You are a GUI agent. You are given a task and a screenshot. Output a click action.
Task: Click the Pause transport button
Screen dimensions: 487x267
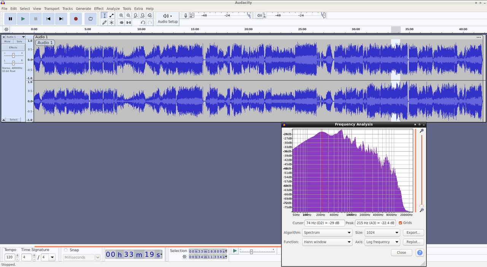10,19
